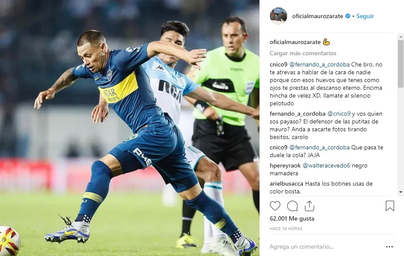Open hpereyraok commenter profile
The height and width of the screenshot is (256, 404).
point(285,165)
